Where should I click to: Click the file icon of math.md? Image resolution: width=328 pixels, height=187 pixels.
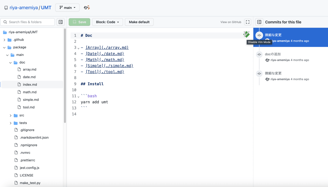click(x=19, y=92)
